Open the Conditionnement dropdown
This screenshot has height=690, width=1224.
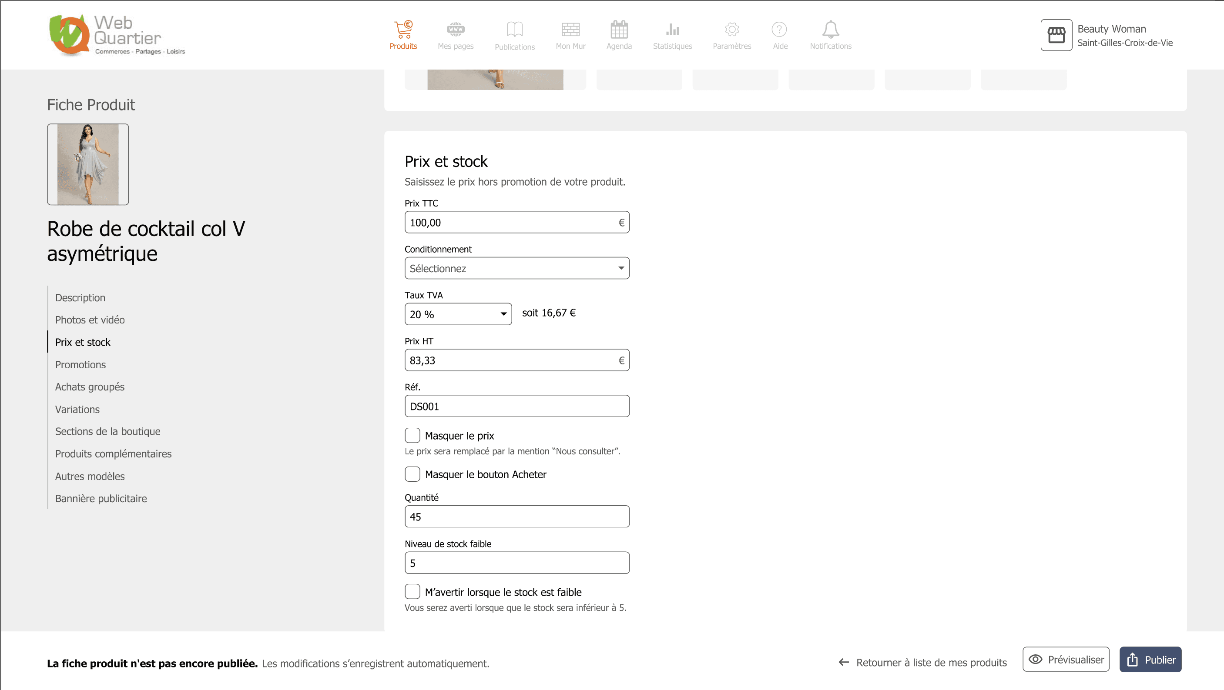tap(516, 268)
